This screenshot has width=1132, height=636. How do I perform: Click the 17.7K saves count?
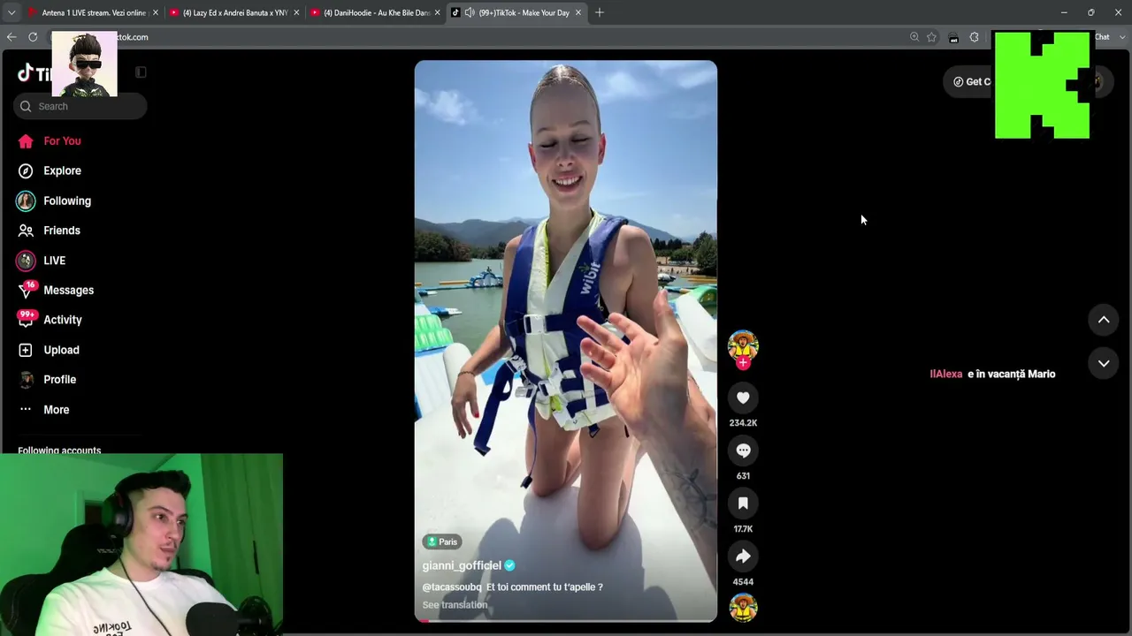tap(743, 529)
